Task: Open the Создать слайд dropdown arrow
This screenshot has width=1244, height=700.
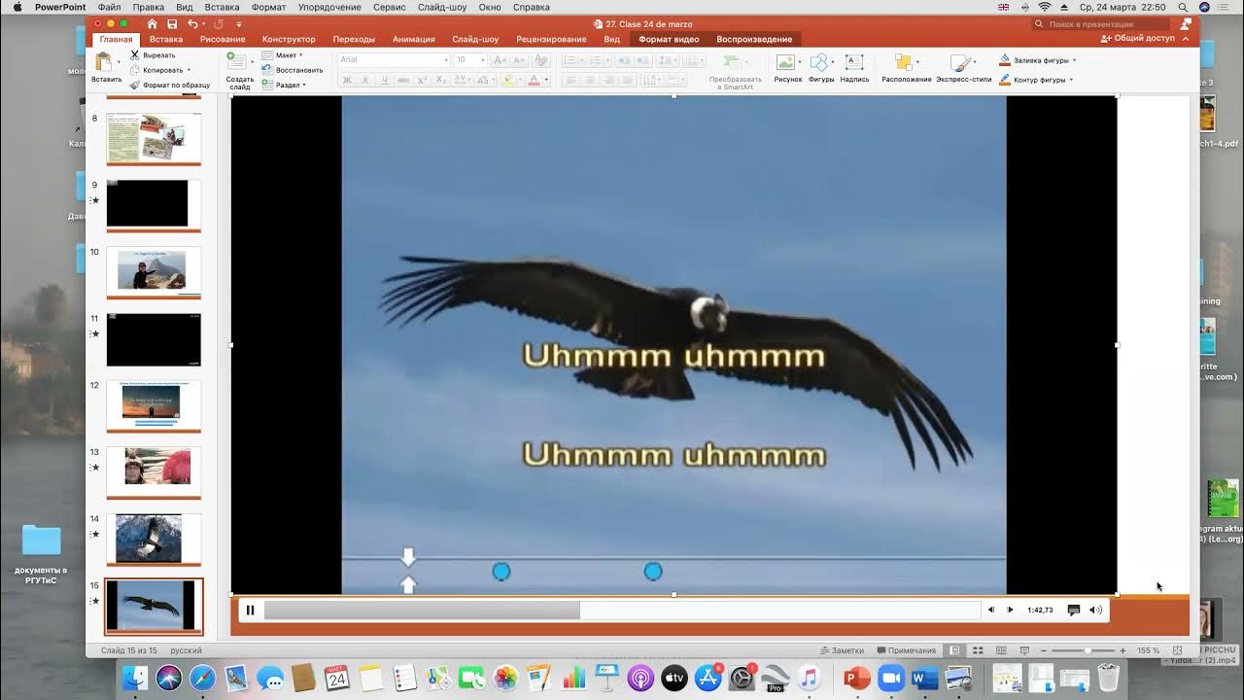Action: [253, 61]
